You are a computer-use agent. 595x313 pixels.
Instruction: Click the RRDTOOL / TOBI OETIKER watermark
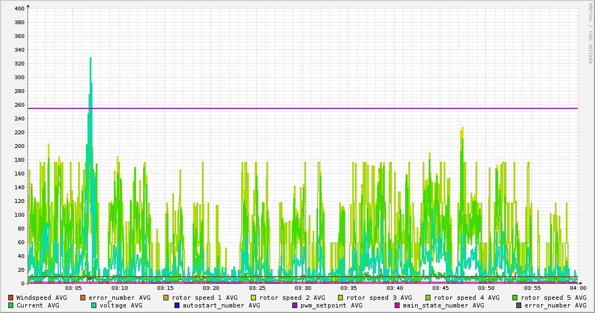[x=590, y=33]
